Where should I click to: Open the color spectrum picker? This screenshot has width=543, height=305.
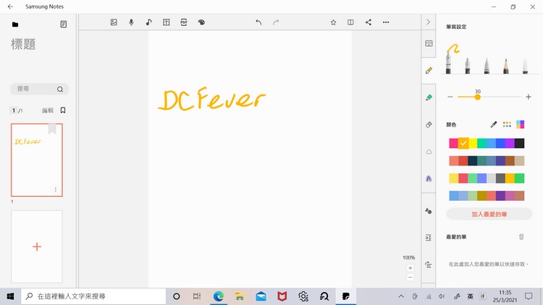520,124
